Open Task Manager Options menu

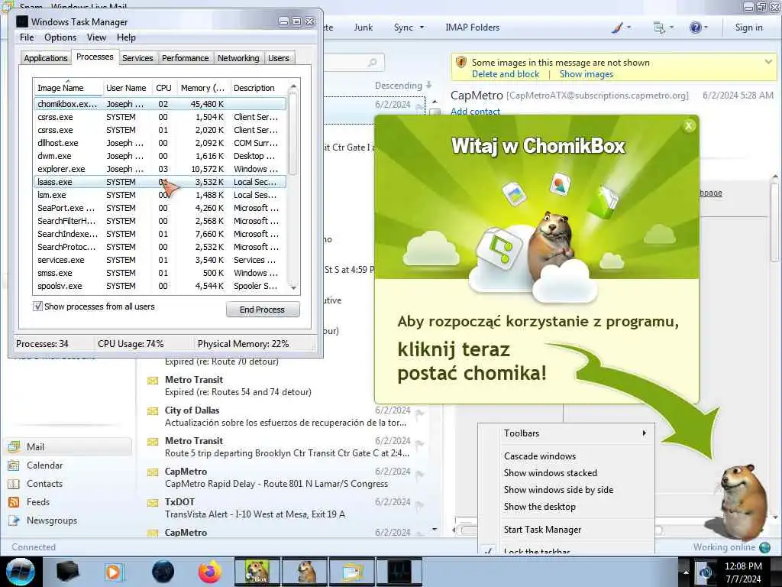60,37
